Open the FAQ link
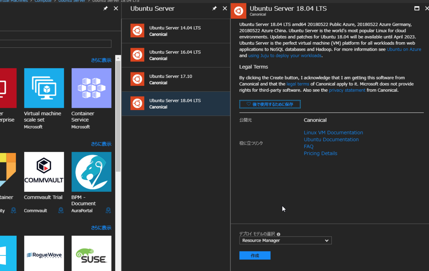The width and height of the screenshot is (429, 271). [x=308, y=146]
